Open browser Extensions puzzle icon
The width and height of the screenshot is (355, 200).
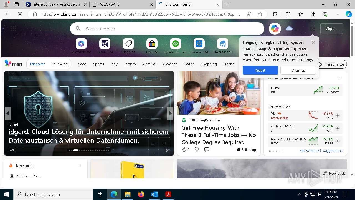275,14
